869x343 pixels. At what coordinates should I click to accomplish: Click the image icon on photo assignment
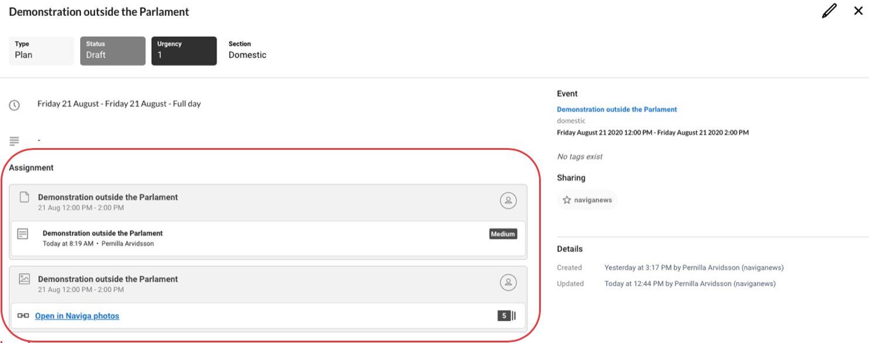[24, 279]
